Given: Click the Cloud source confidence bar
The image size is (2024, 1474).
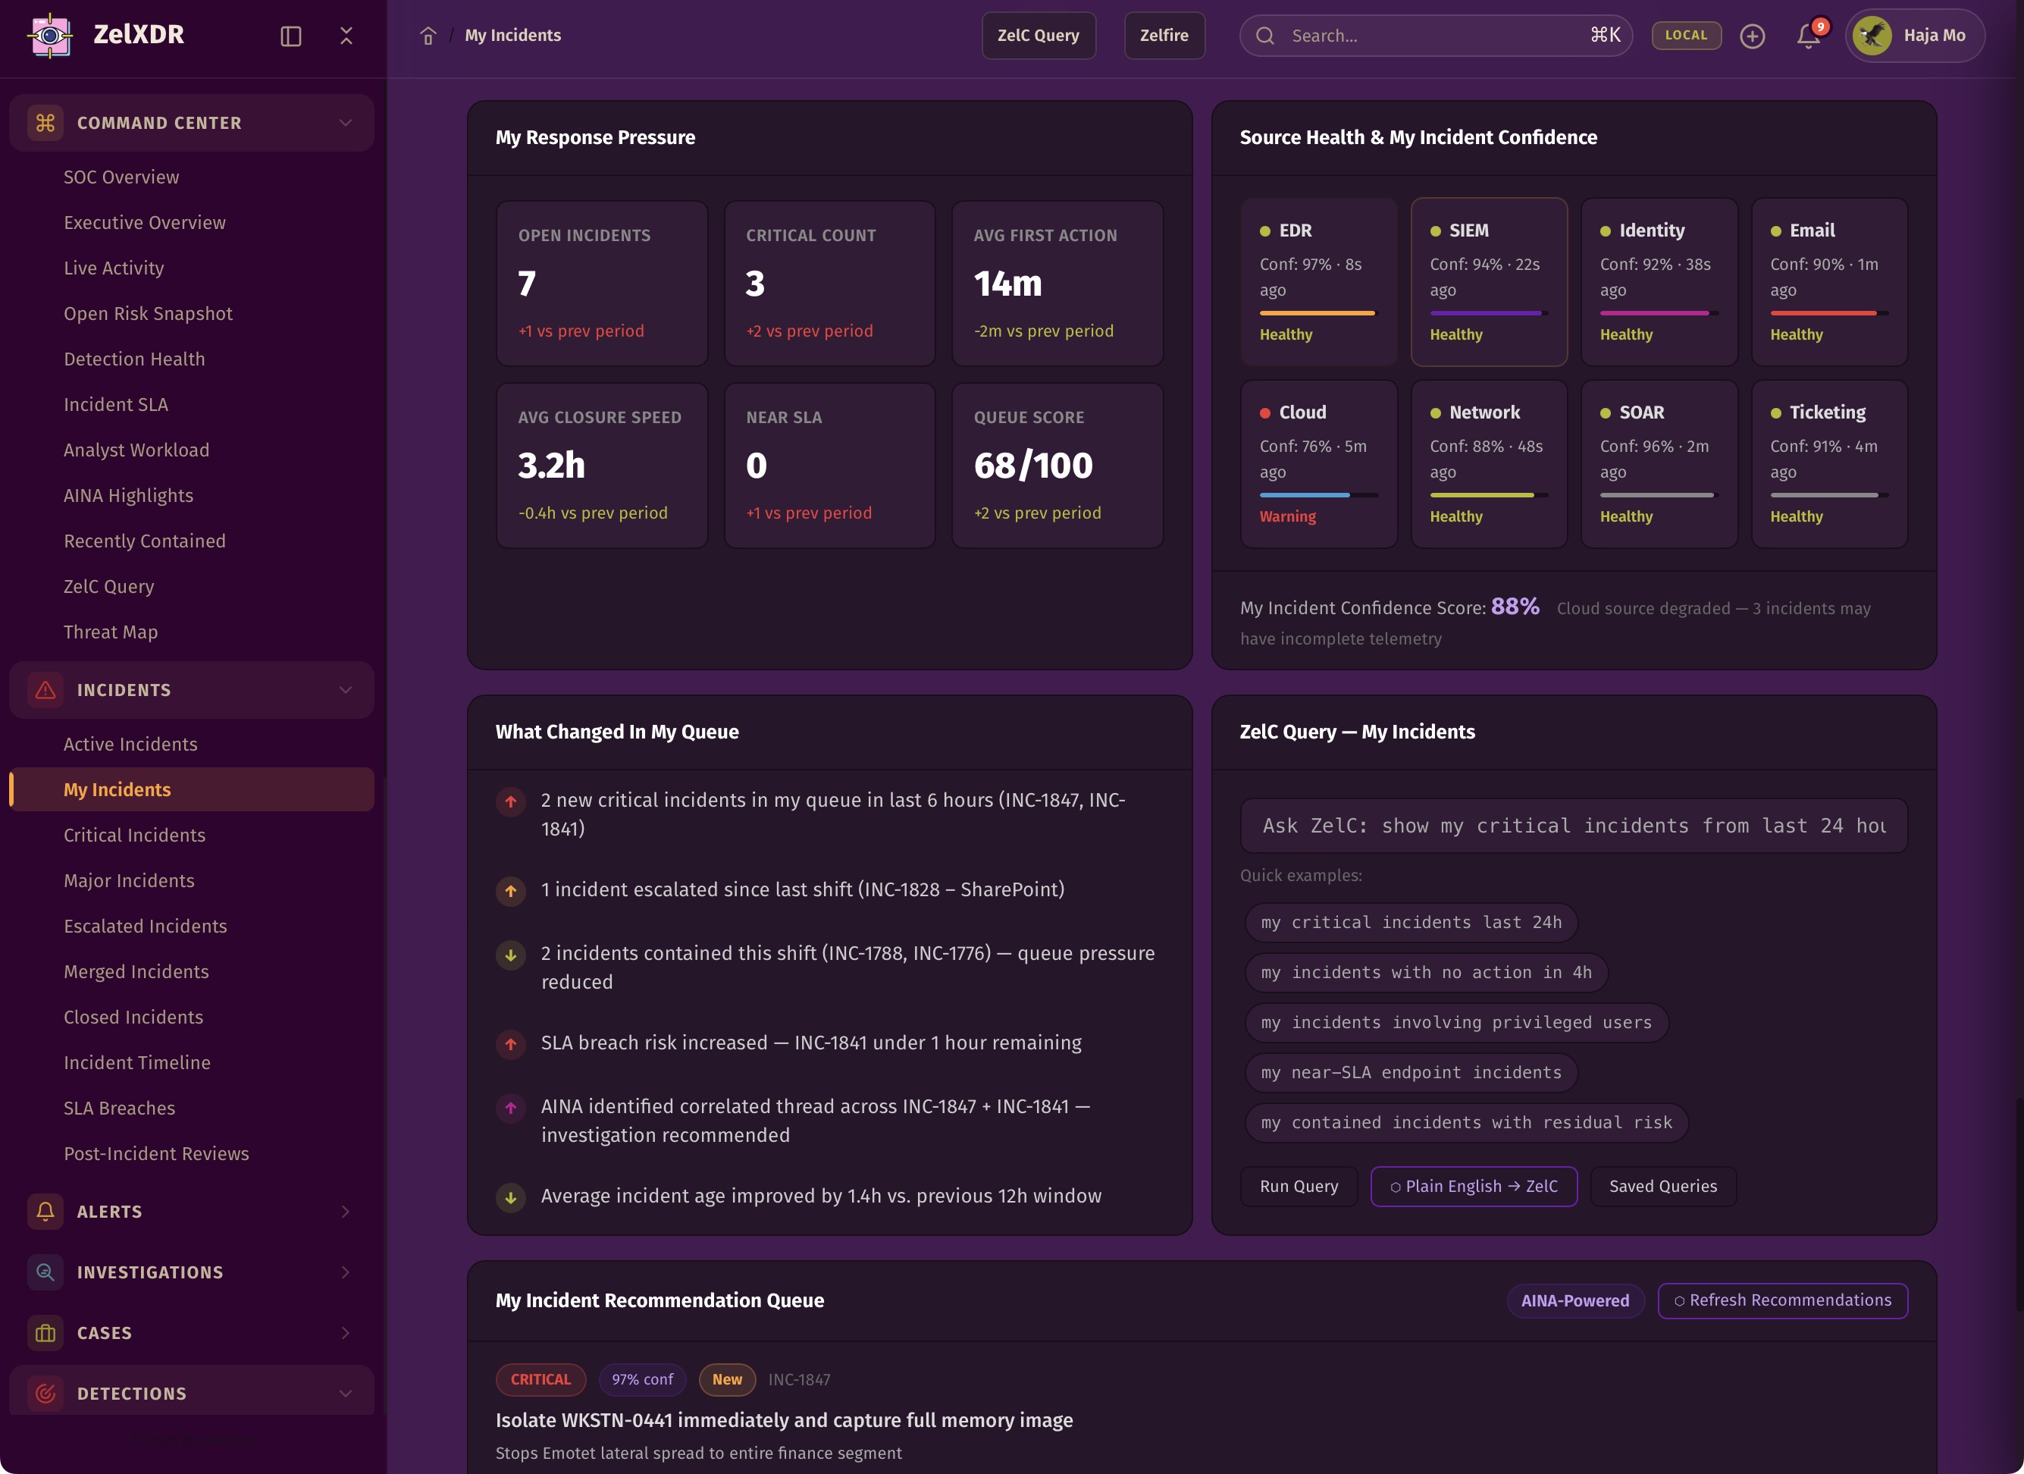Looking at the screenshot, I should point(1318,494).
